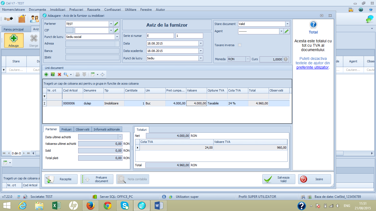Open the Data date picker dropdown
Screen dimensions: 376x211
(x=201, y=43)
